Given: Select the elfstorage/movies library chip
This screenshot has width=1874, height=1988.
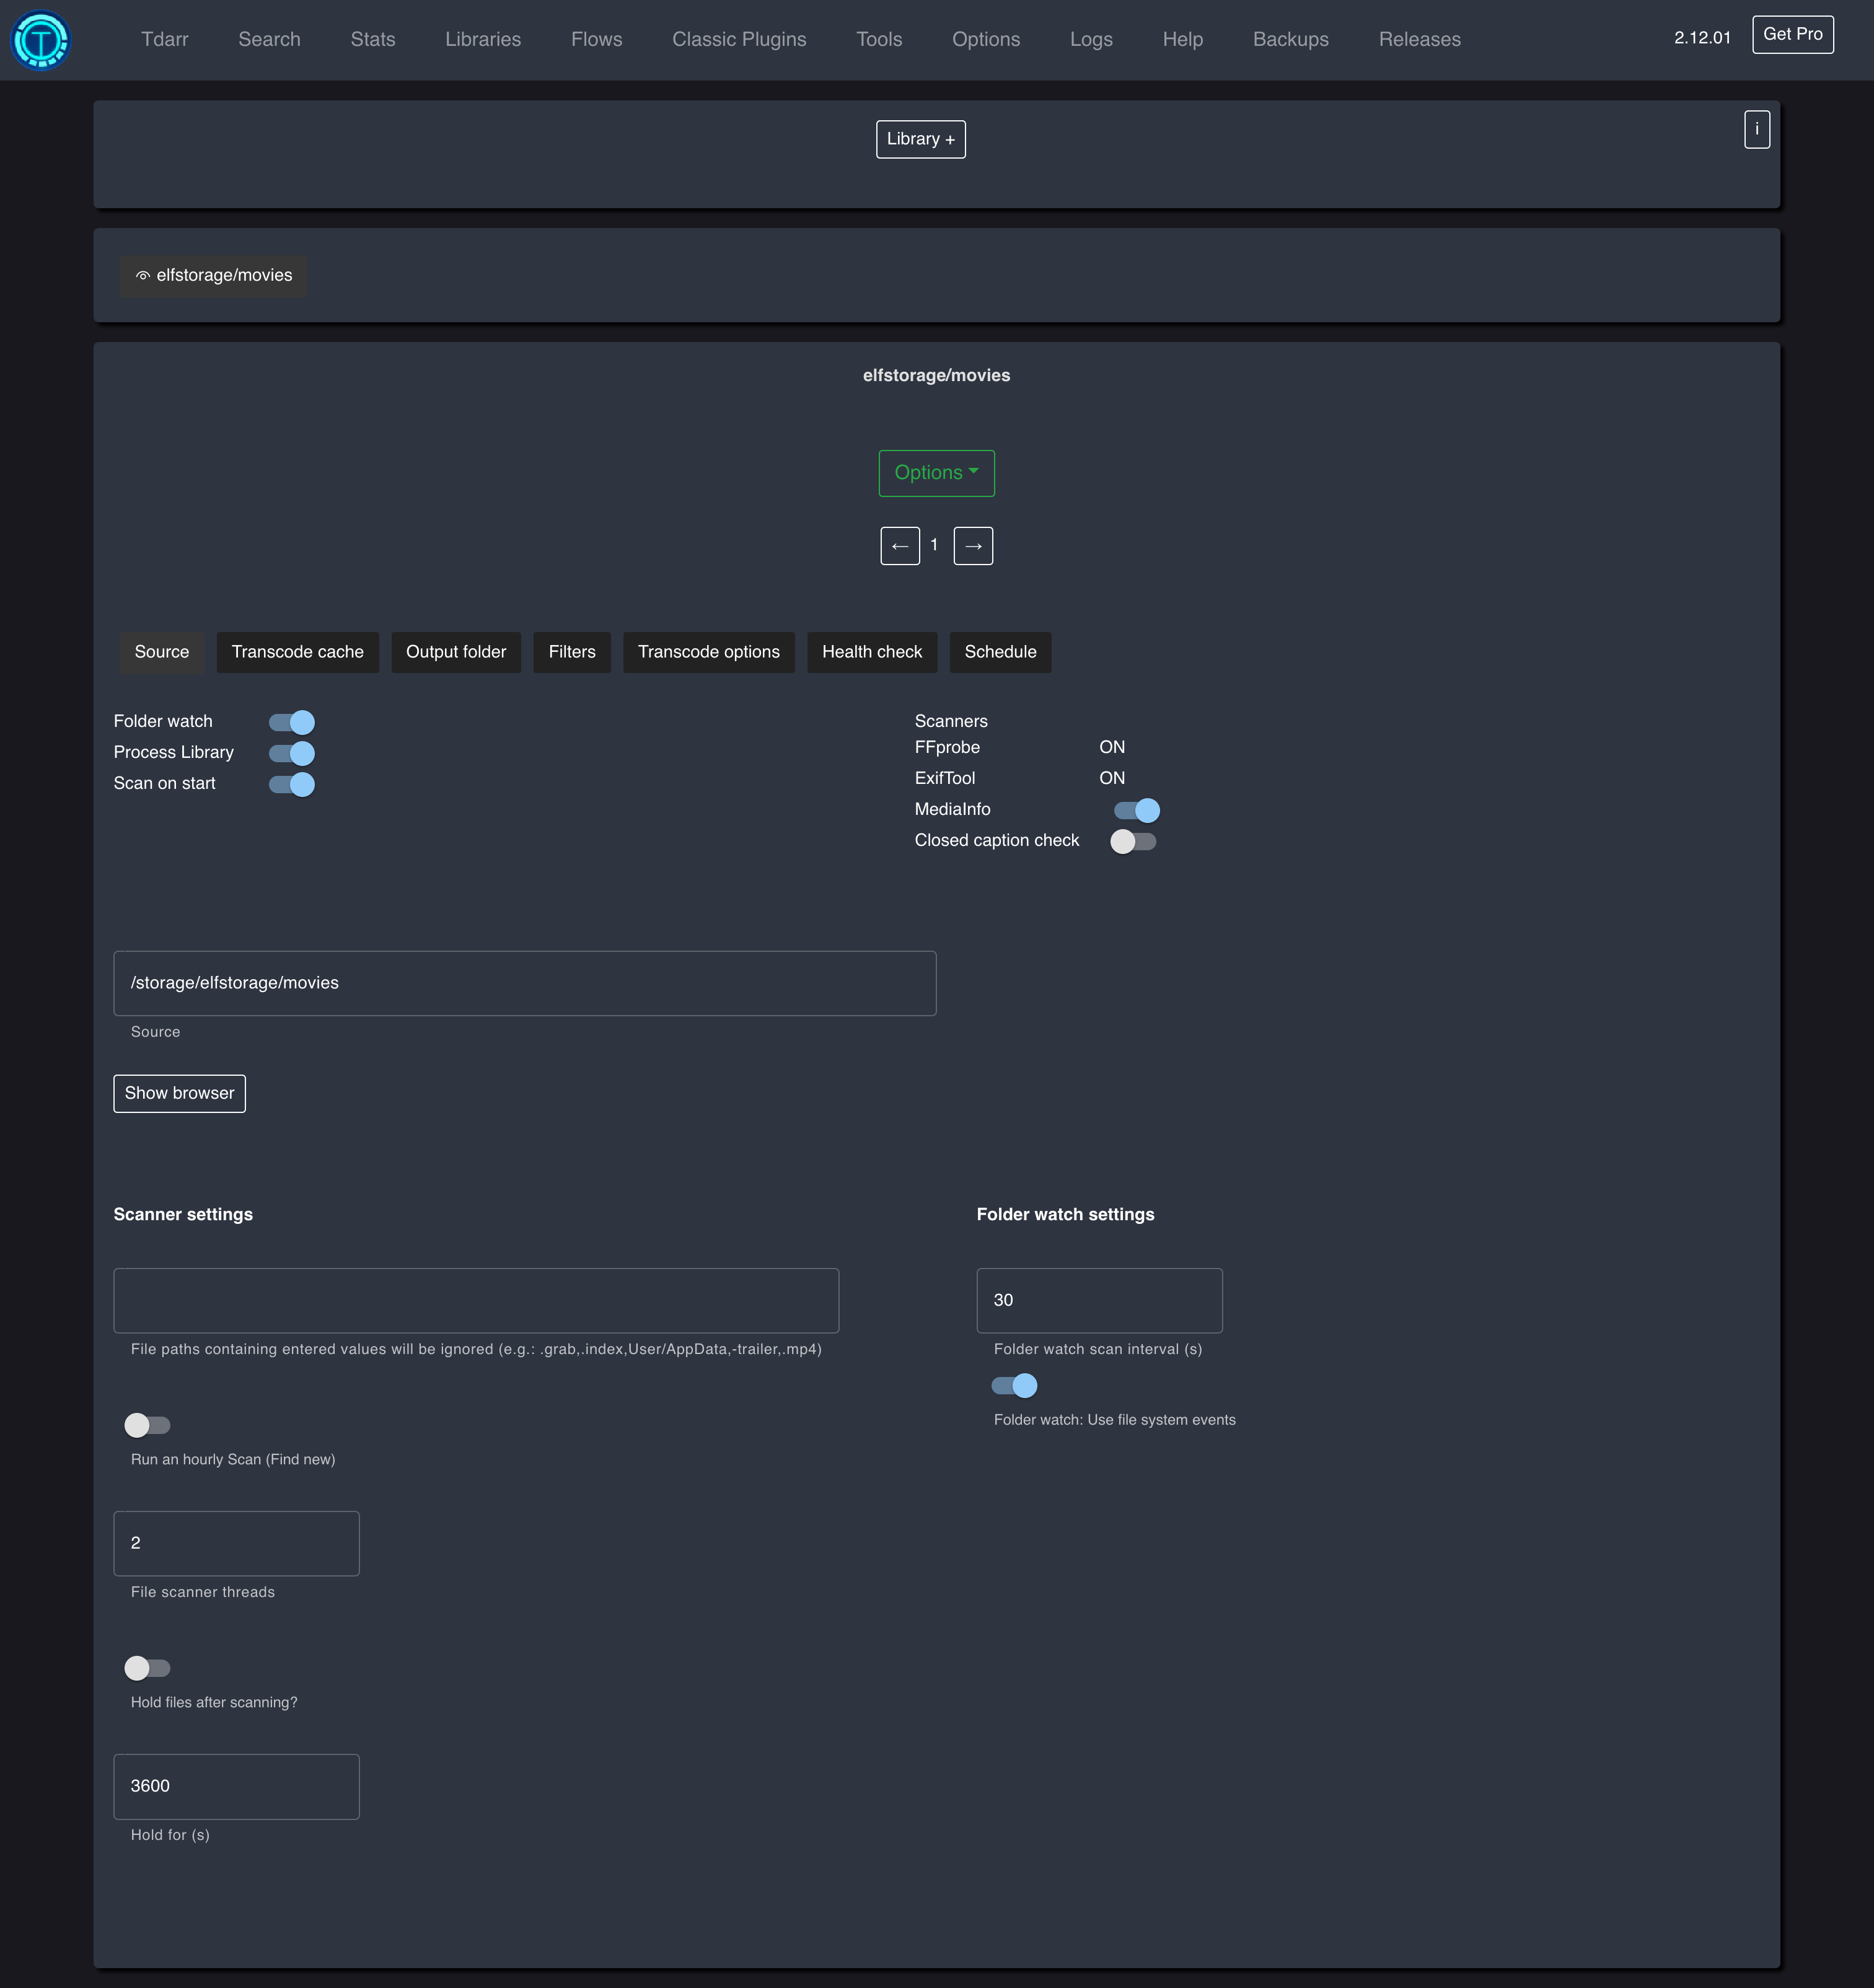Looking at the screenshot, I should point(214,276).
